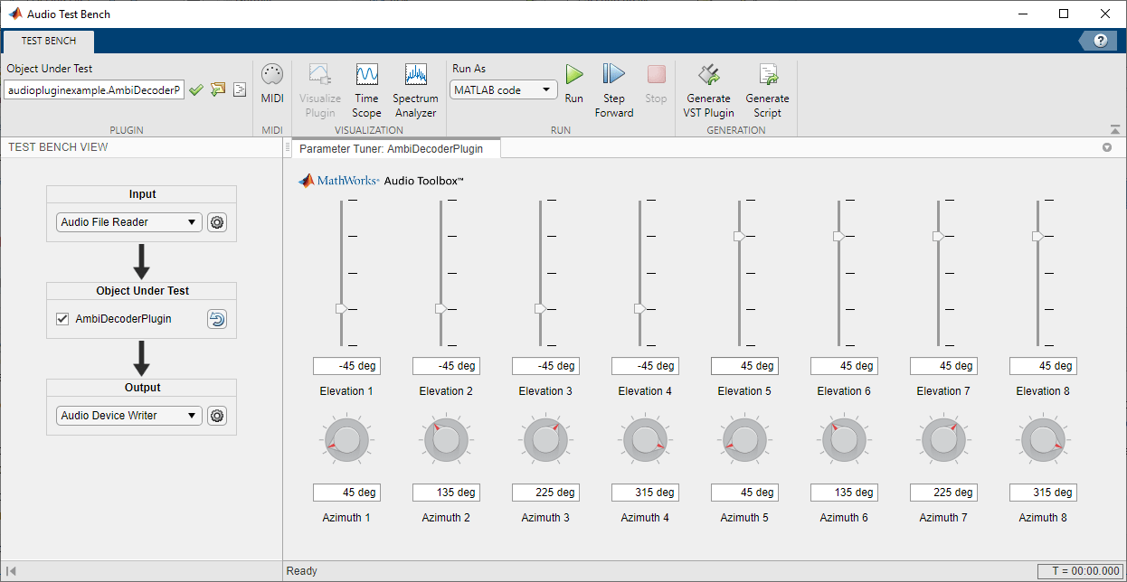Click the Elevation 8 slider handle

(x=1037, y=236)
